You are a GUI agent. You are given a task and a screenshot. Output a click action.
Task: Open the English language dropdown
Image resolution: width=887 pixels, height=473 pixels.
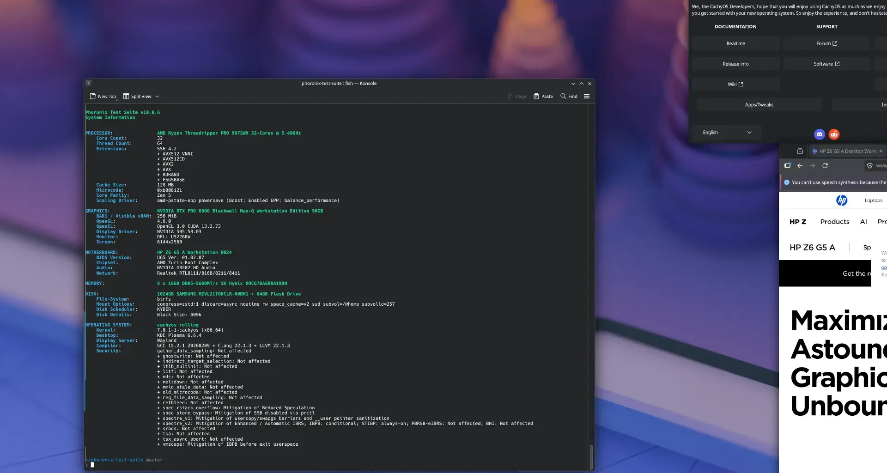[726, 133]
